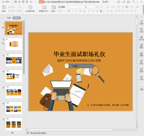Click the Clear Formatting eraser icon
Image resolution: width=144 pixels, height=136 pixels.
[97, 11]
